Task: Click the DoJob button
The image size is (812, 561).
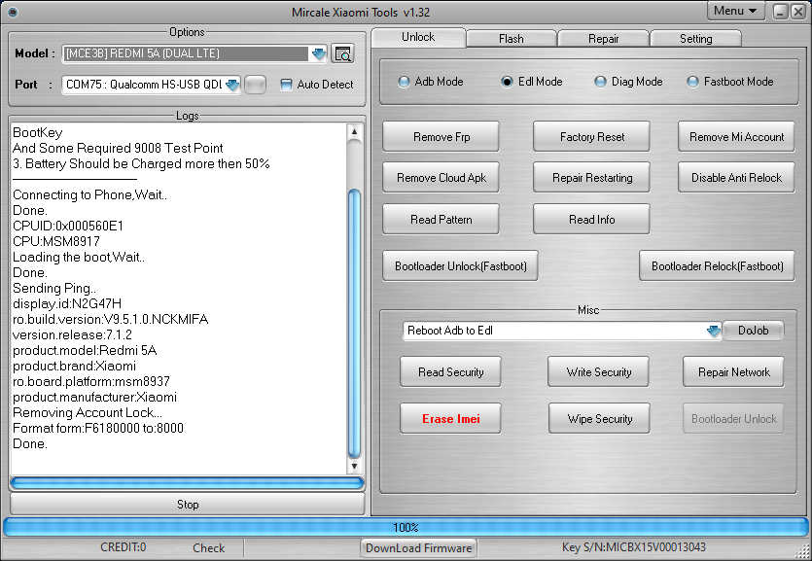Action: [x=753, y=331]
